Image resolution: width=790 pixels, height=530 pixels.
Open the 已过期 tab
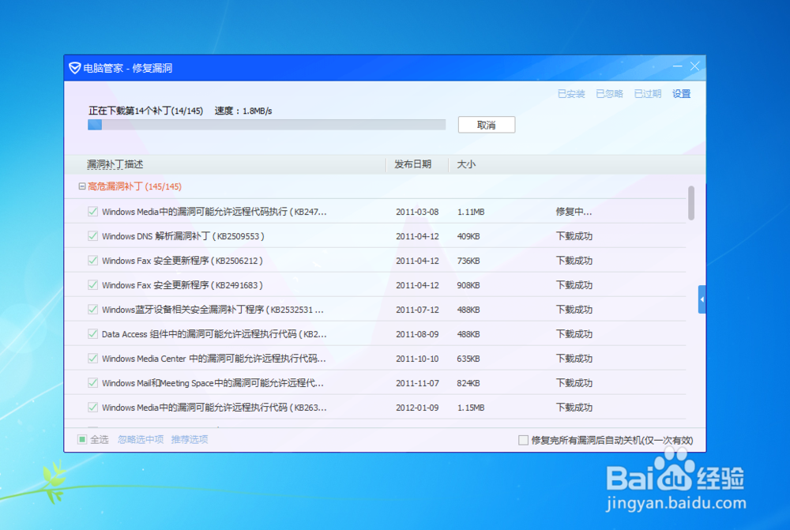click(x=648, y=94)
